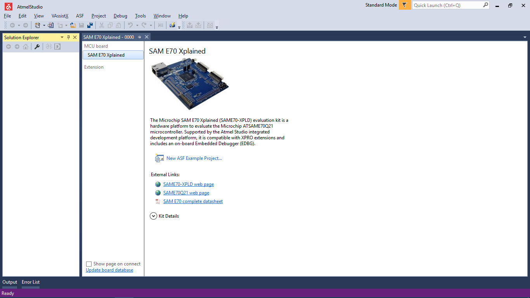530x298 pixels.
Task: Open the document tabs overflow dropdown
Action: point(525,37)
